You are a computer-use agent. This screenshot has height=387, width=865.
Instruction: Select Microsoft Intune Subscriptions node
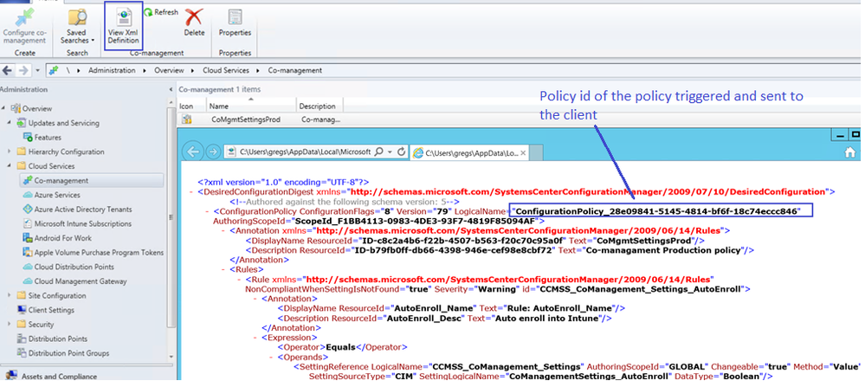coord(83,224)
